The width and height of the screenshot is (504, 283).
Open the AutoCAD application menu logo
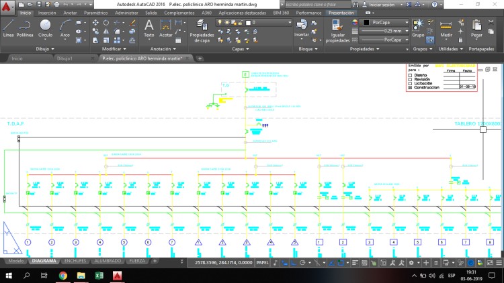click(x=6, y=7)
